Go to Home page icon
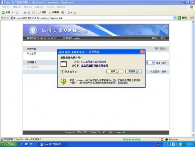Image resolution: width=195 pixels, height=147 pixels. pyautogui.click(x=33, y=12)
